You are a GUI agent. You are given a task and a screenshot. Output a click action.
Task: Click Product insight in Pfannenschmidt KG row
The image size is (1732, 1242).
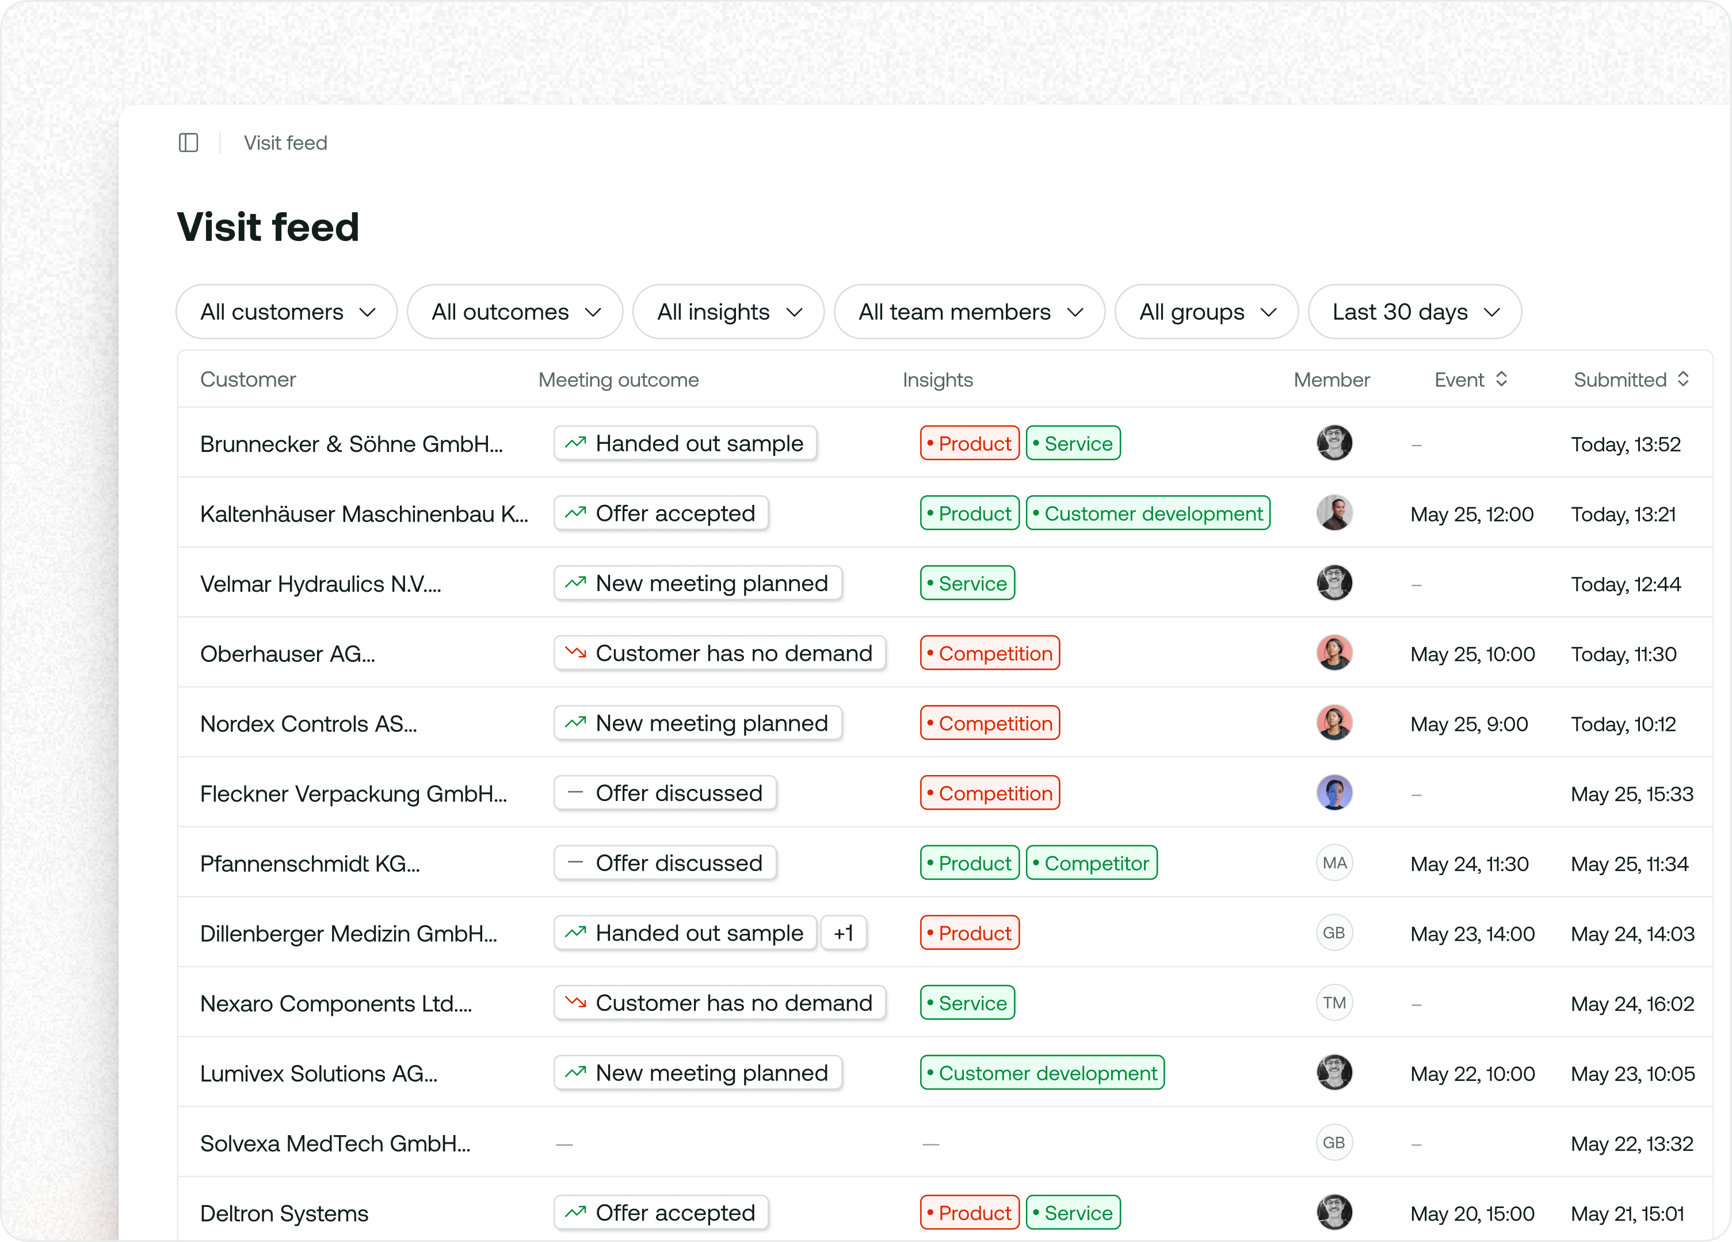969,863
